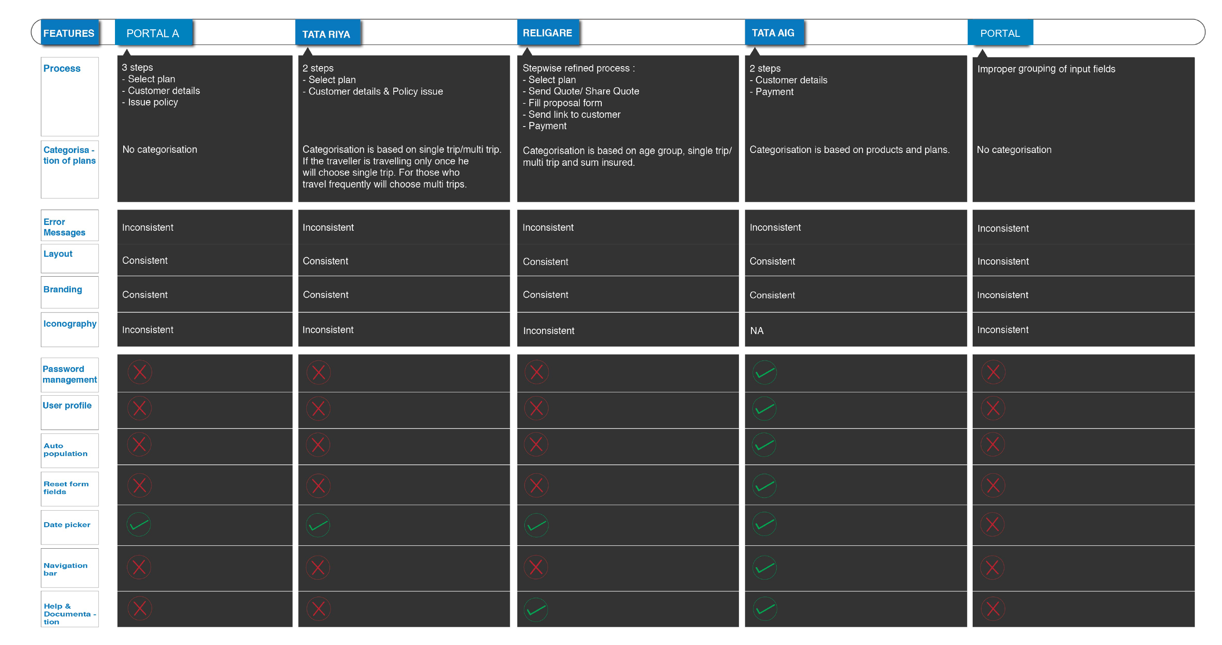
Task: Click 'Categorisation is based on products and plans.'
Action: [x=849, y=150]
